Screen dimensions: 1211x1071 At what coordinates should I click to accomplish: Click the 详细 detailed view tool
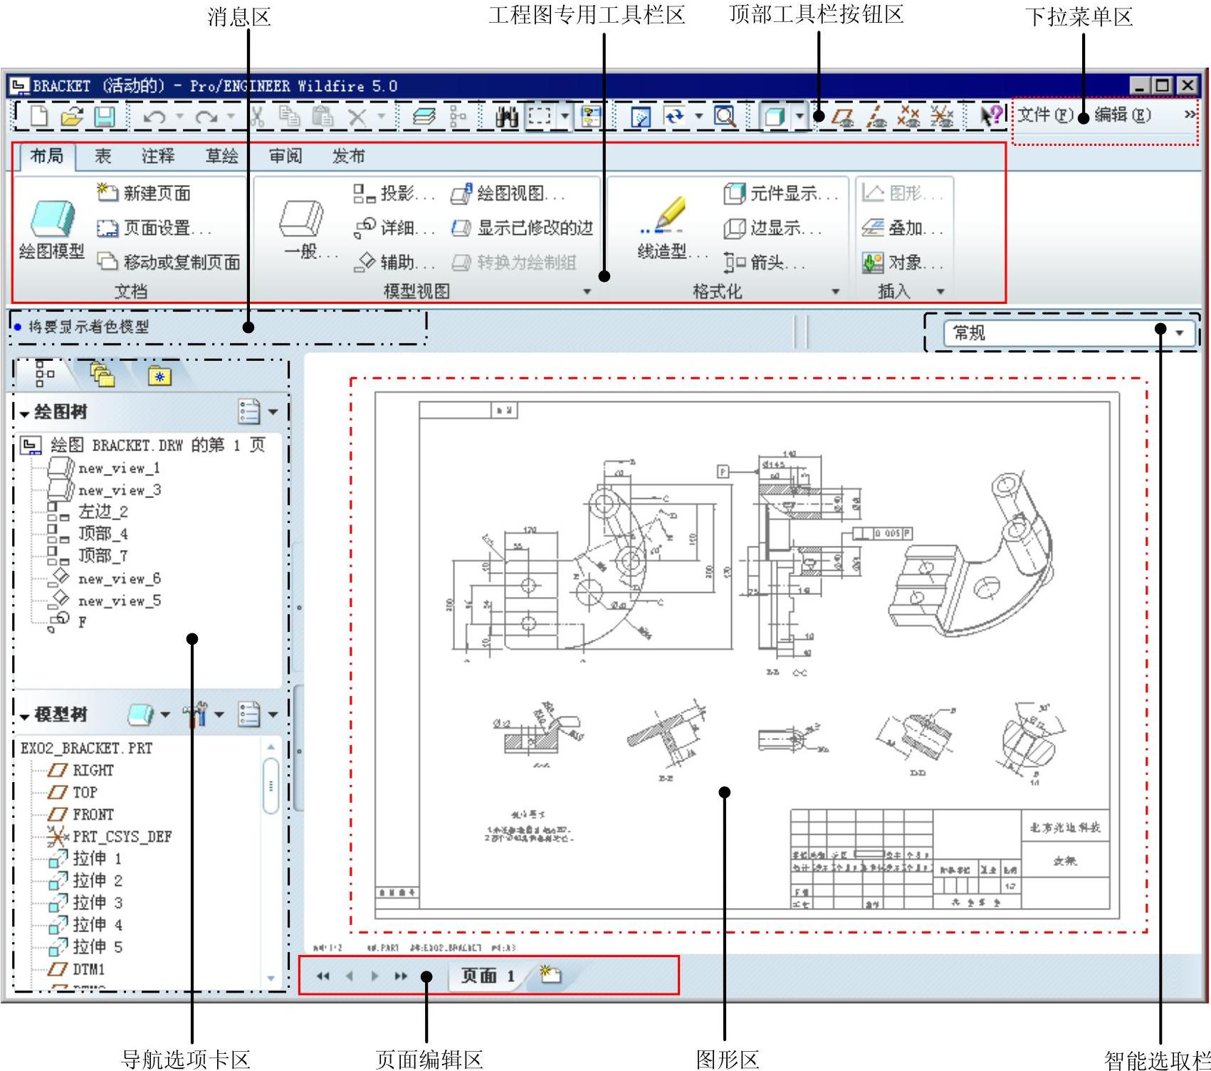point(393,228)
